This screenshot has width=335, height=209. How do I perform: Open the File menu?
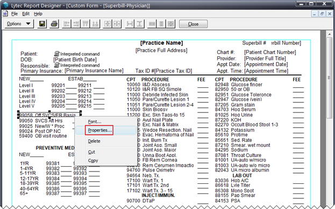(15, 14)
